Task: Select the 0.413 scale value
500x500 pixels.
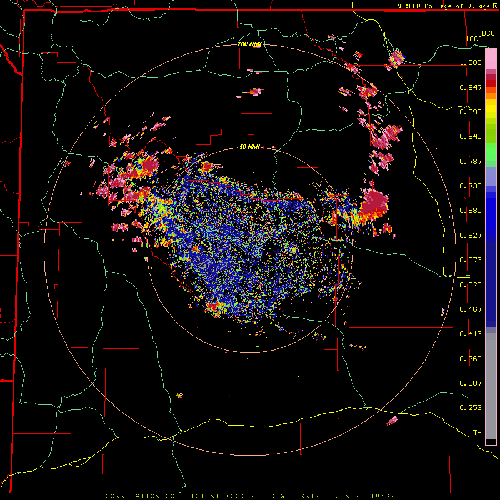Action: pos(471,334)
